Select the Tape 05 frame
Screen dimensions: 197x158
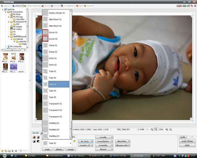coord(56,97)
